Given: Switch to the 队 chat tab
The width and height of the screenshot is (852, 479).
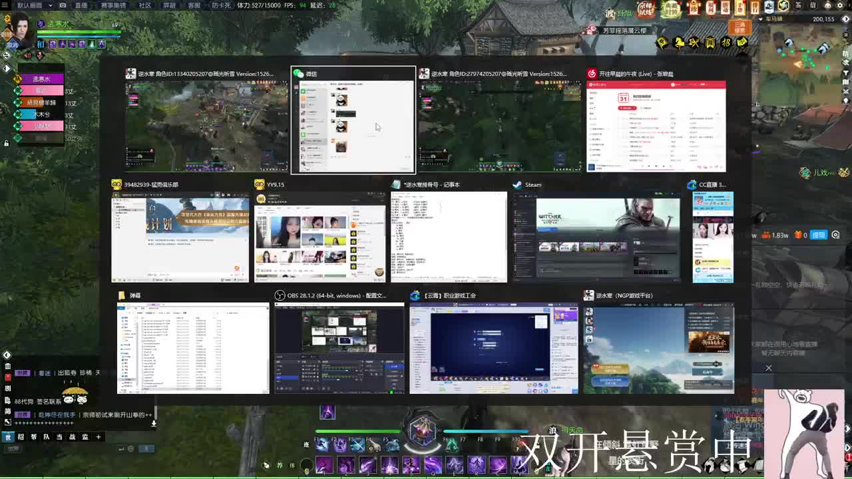Looking at the screenshot, I should pos(47,437).
